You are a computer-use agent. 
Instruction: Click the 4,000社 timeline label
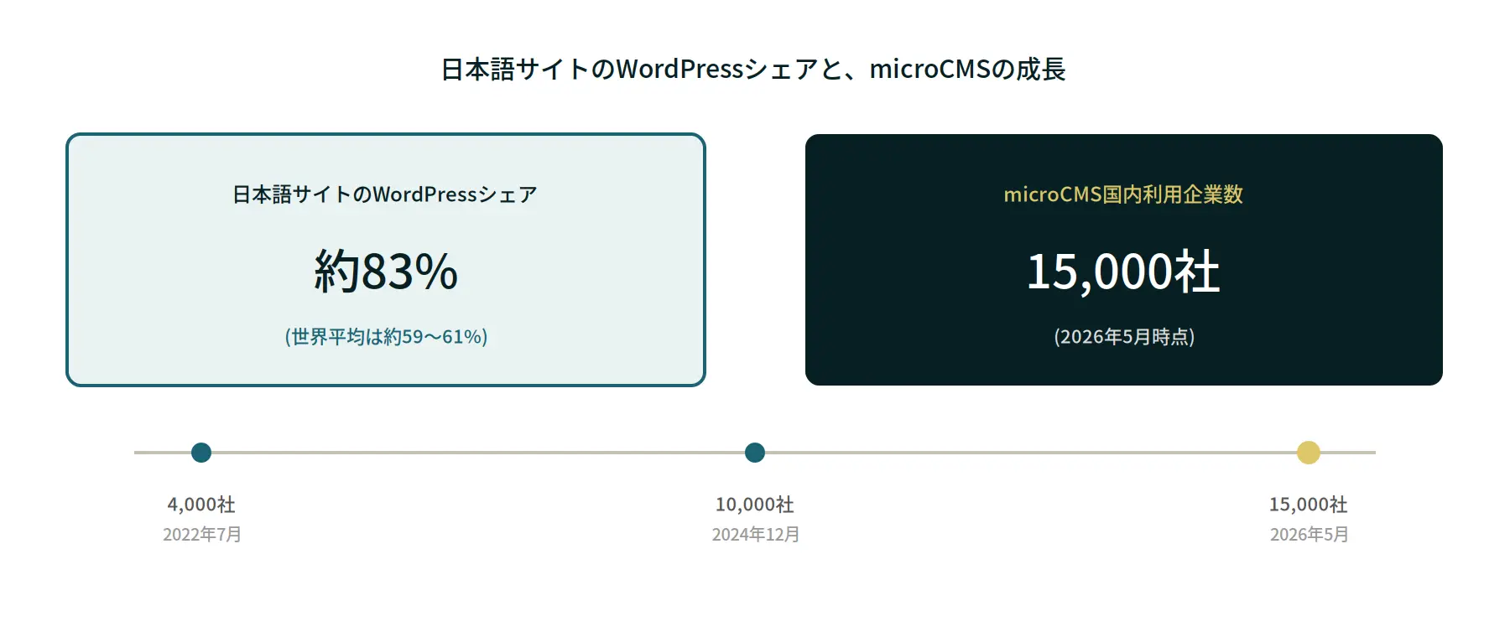click(x=201, y=505)
